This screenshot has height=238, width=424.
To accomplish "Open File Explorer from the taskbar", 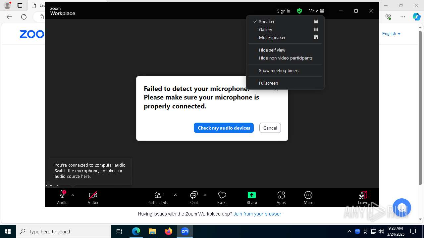I will click(x=152, y=231).
